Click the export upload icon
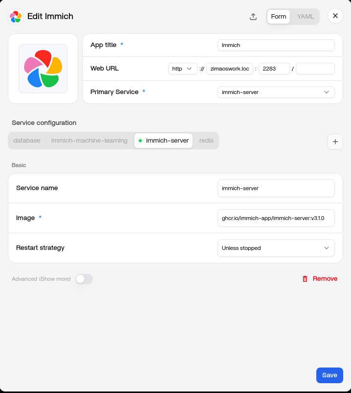The image size is (351, 393). (253, 17)
